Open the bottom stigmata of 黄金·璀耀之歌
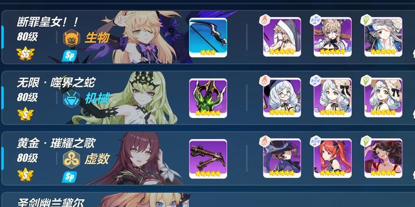 pos(383,158)
